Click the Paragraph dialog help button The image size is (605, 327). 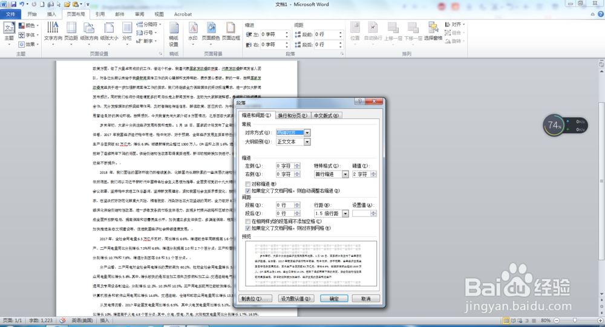click(360, 102)
